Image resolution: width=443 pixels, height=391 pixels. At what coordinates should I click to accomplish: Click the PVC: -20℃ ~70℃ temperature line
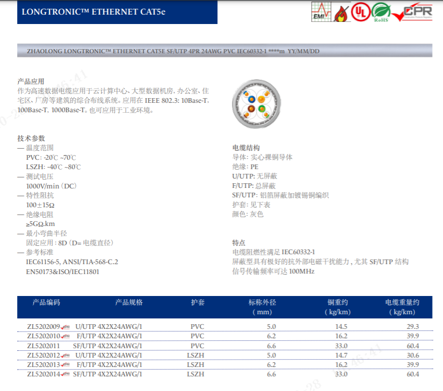coord(51,157)
